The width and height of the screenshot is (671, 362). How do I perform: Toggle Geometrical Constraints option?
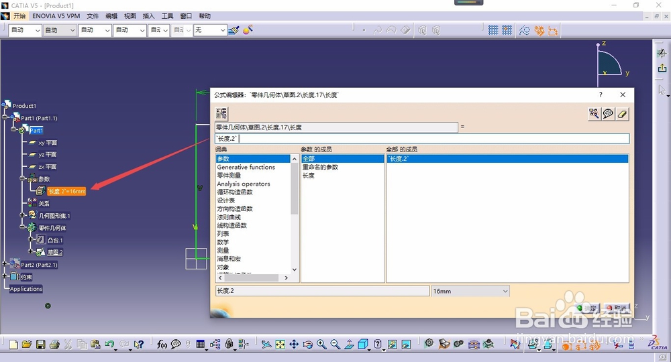point(539,30)
